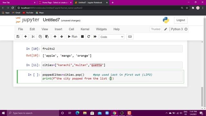Open the File menu
This screenshot has width=206, height=116.
pyautogui.click(x=21, y=29)
